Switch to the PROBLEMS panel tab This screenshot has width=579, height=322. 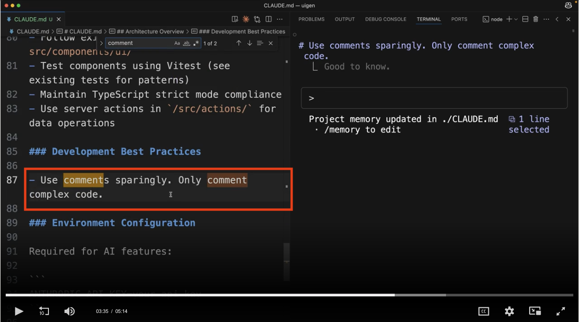coord(312,19)
